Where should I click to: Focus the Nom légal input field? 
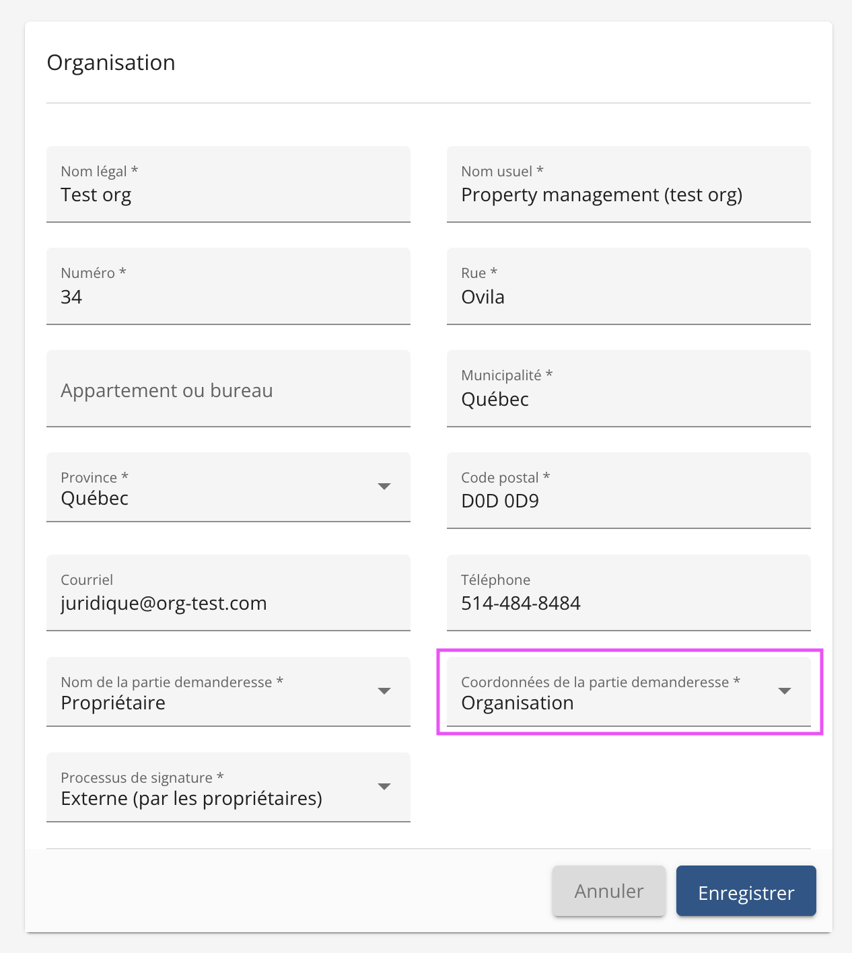tap(227, 195)
